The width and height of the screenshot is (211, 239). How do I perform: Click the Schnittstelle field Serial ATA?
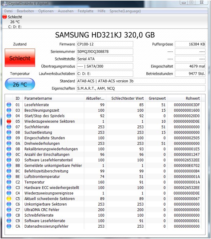[105, 59]
